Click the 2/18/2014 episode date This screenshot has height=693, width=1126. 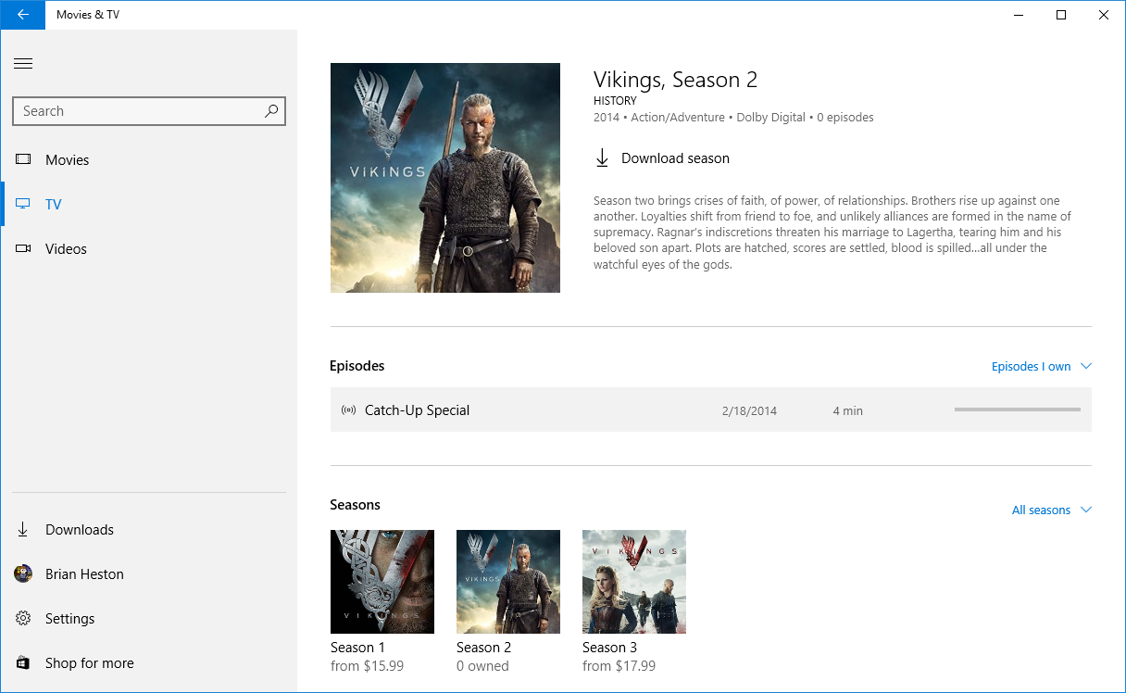click(x=749, y=410)
